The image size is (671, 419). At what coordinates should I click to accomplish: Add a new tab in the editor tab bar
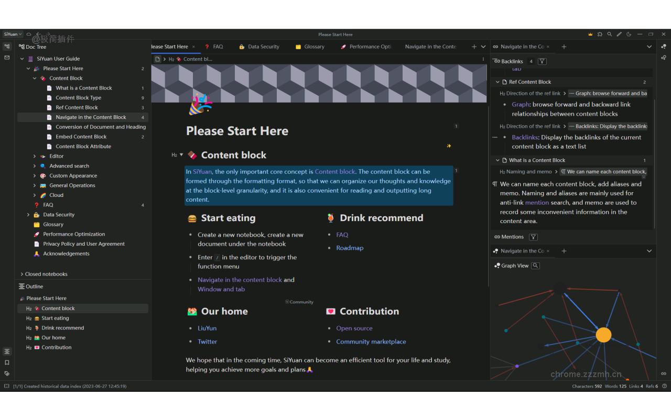474,47
